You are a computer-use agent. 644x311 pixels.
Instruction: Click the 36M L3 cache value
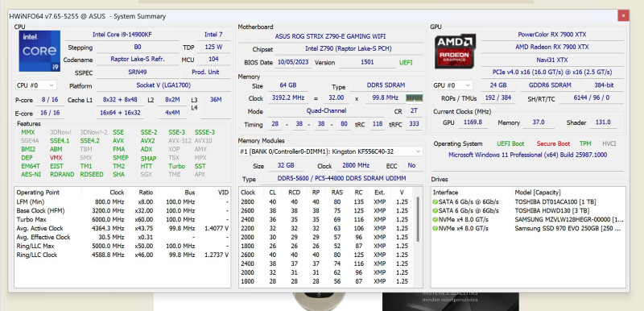click(216, 99)
